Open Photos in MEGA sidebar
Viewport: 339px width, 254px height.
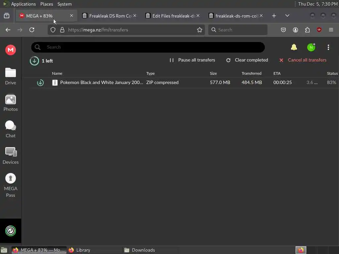point(10,103)
